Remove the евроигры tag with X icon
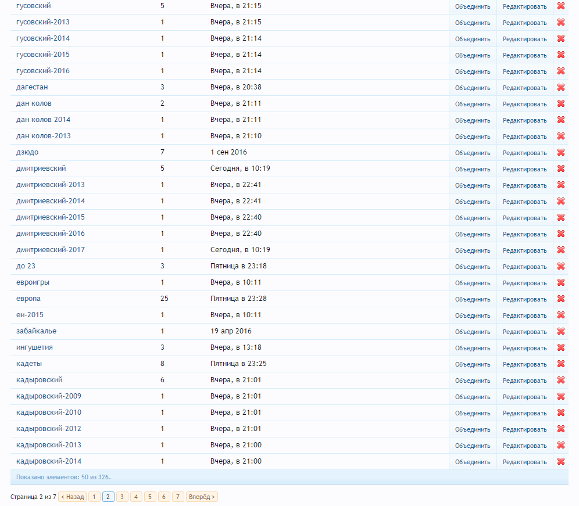Screen dimensions: 579x506 coord(561,282)
